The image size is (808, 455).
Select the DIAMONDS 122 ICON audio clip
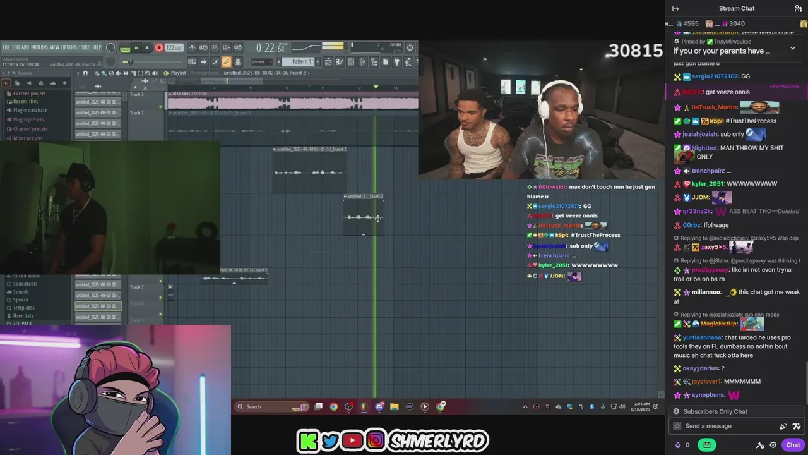(x=292, y=101)
